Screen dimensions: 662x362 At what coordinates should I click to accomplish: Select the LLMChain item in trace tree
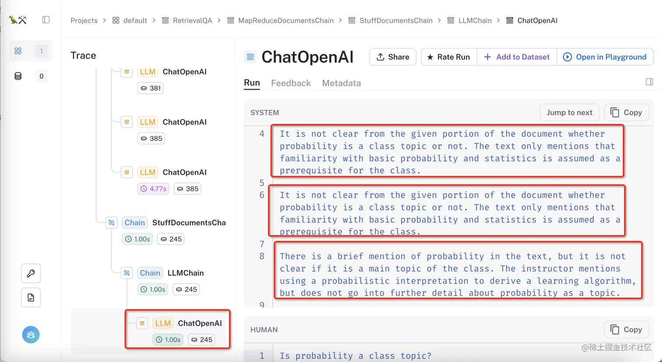tap(185, 273)
